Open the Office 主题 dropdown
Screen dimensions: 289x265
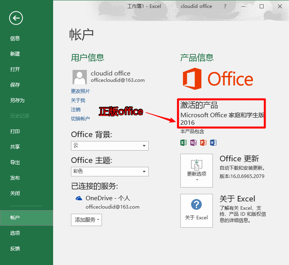pos(109,172)
